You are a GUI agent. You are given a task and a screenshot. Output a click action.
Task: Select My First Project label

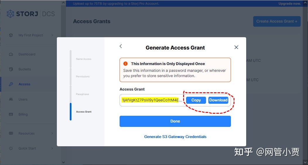pyautogui.click(x=31, y=35)
